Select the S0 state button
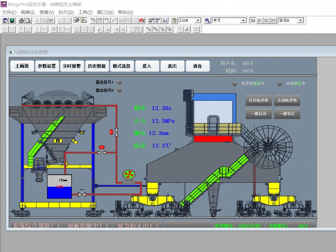 tap(252, 21)
